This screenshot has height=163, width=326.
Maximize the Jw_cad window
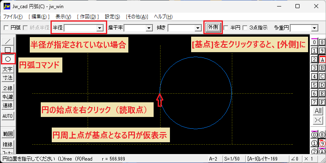coord(297,6)
